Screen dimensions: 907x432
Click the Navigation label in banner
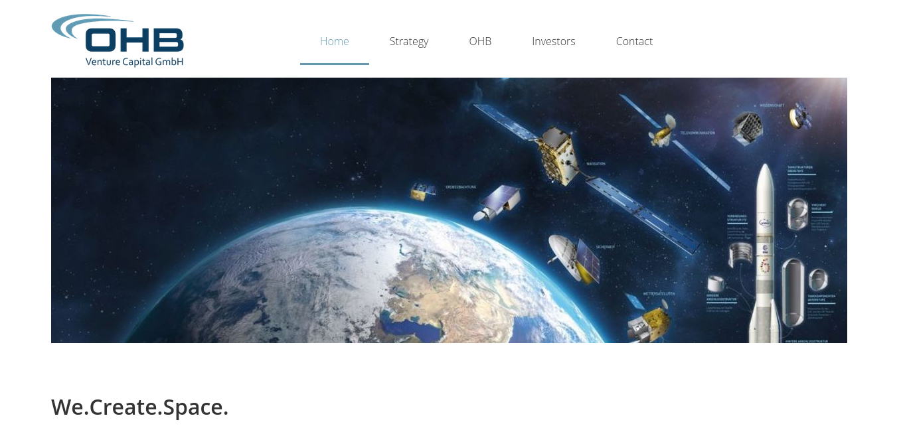click(596, 163)
